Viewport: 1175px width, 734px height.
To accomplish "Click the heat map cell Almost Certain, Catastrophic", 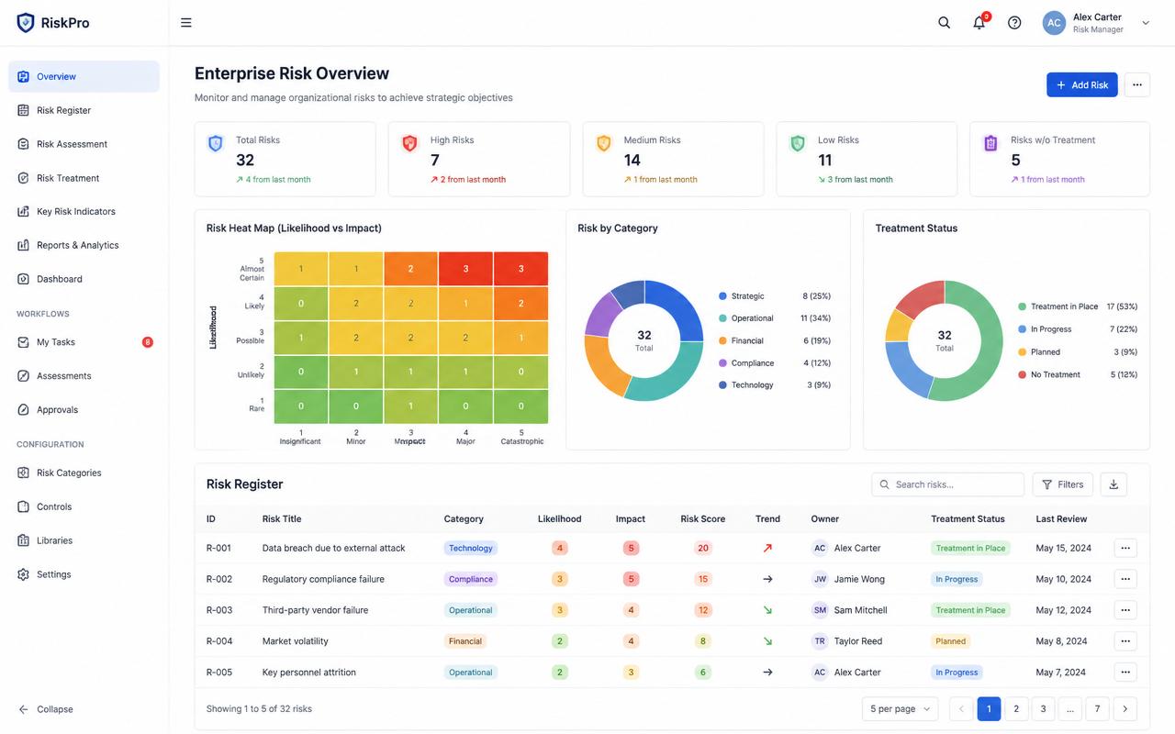I will [x=521, y=269].
